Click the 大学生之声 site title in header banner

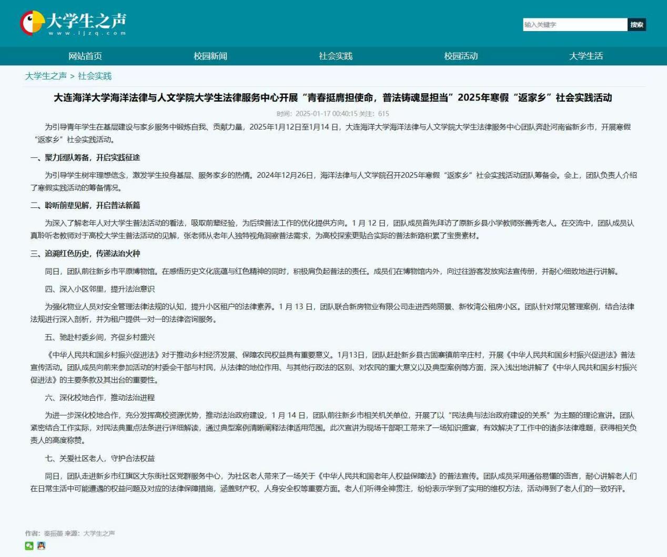87,22
